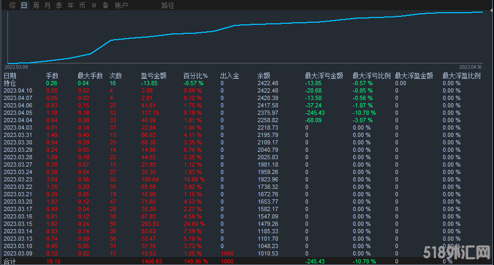
Task: Click the 百分比% column header
Action: point(195,76)
